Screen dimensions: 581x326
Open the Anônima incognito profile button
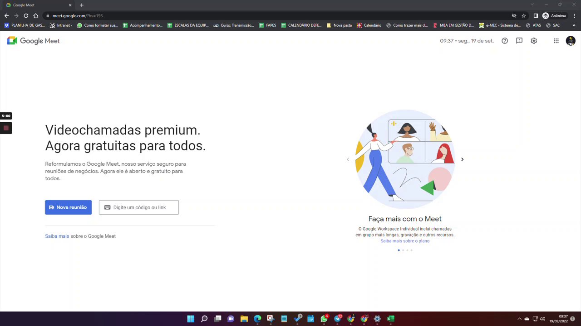click(x=554, y=15)
